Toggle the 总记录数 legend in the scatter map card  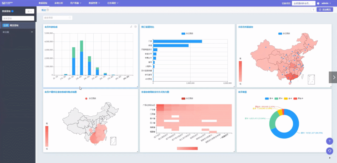[x=90, y=99]
